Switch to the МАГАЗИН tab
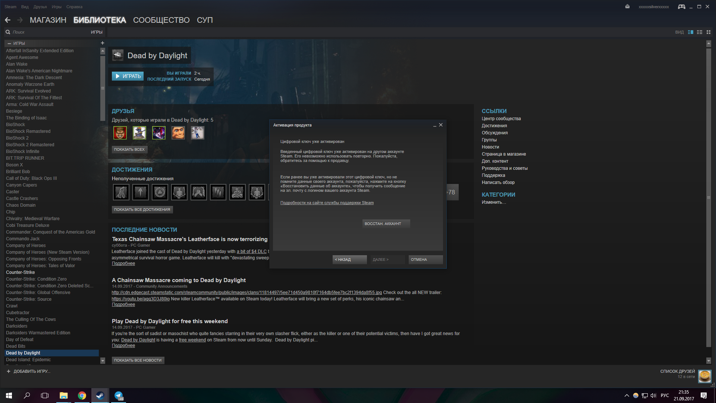 pos(48,20)
